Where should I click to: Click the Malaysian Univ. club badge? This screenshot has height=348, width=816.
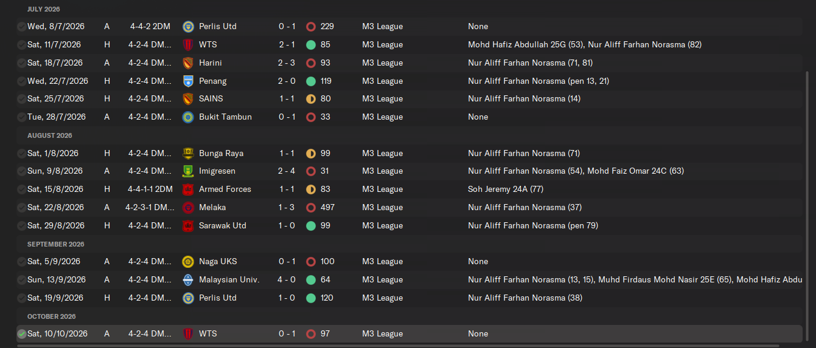[x=188, y=280]
